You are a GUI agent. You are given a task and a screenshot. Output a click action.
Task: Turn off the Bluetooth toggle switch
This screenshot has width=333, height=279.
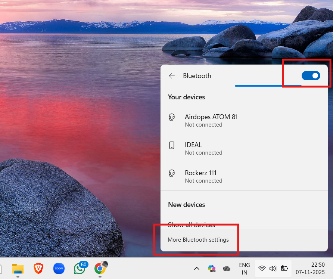click(x=311, y=76)
